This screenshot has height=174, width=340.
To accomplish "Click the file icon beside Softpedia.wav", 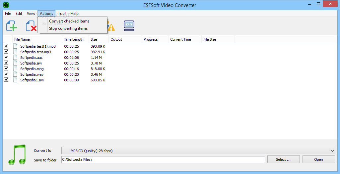I will point(15,74).
